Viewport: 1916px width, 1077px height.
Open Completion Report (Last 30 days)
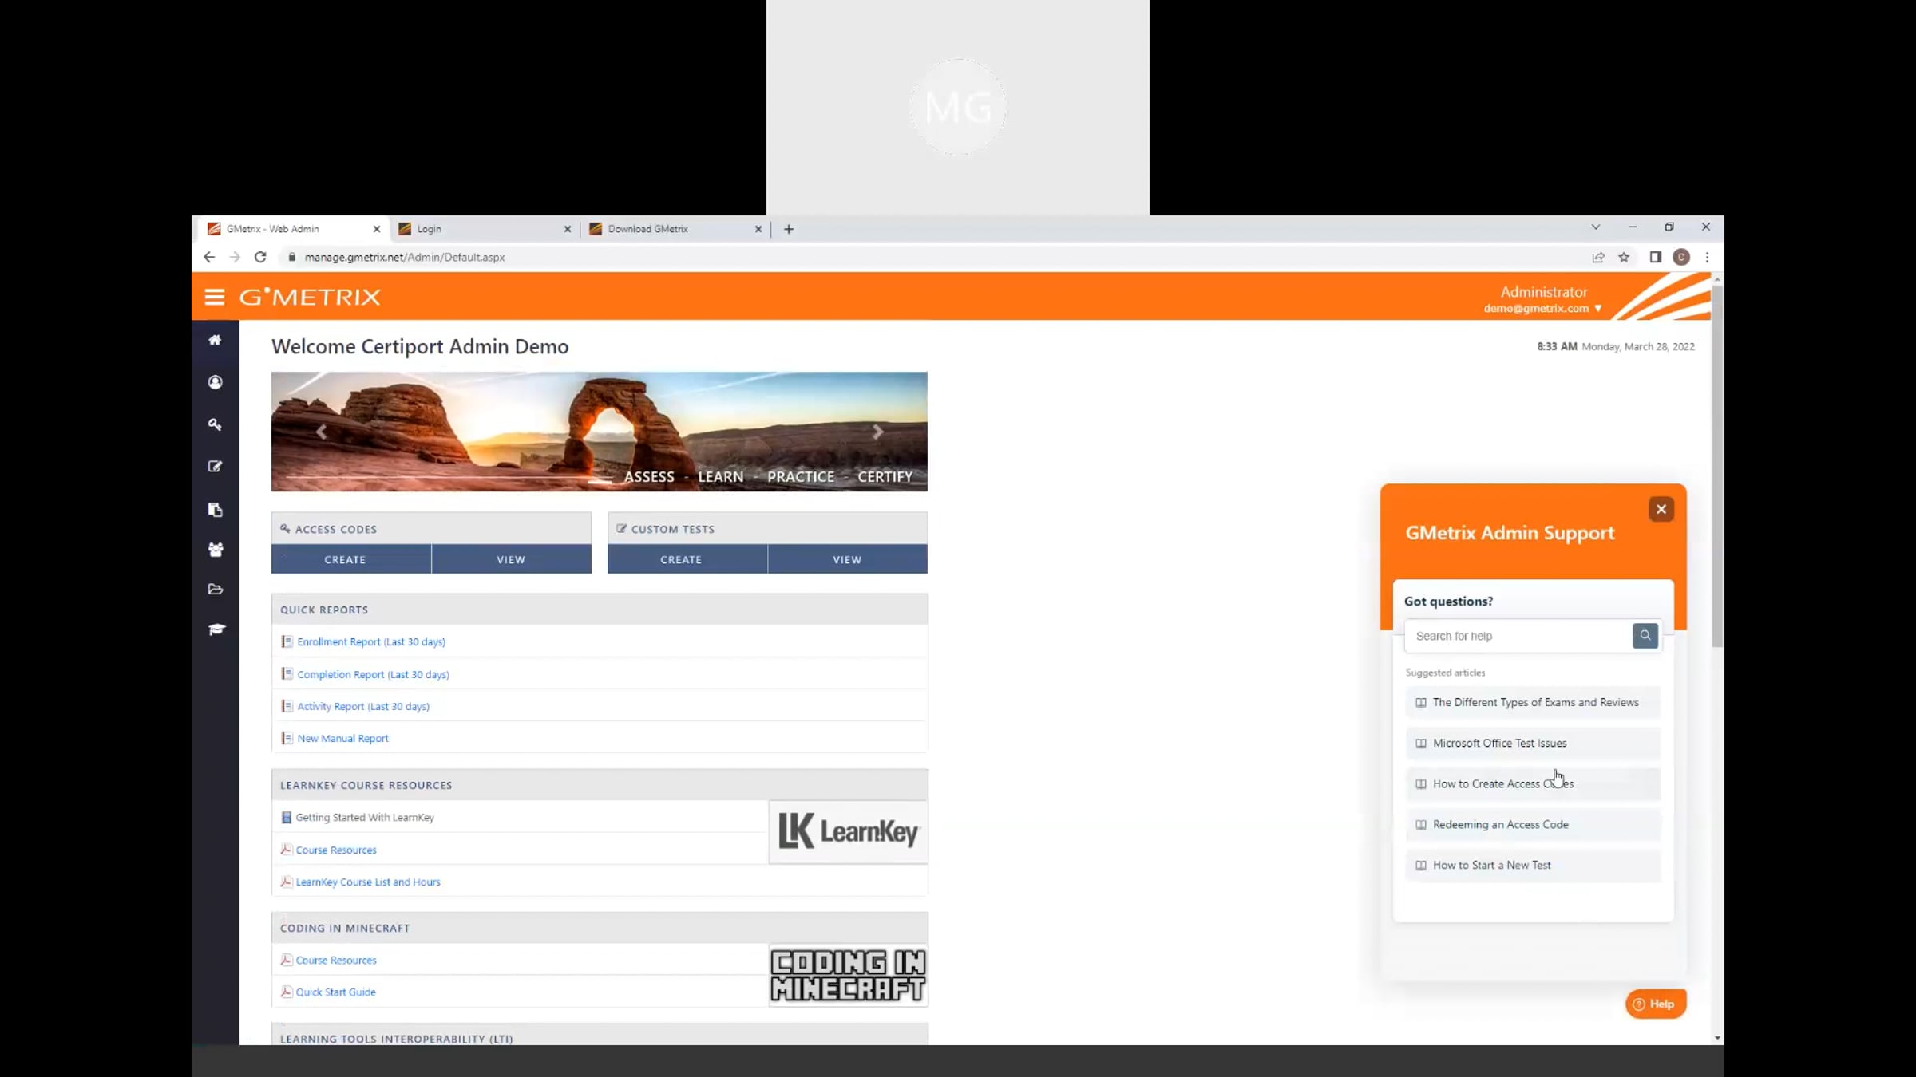[x=373, y=674]
